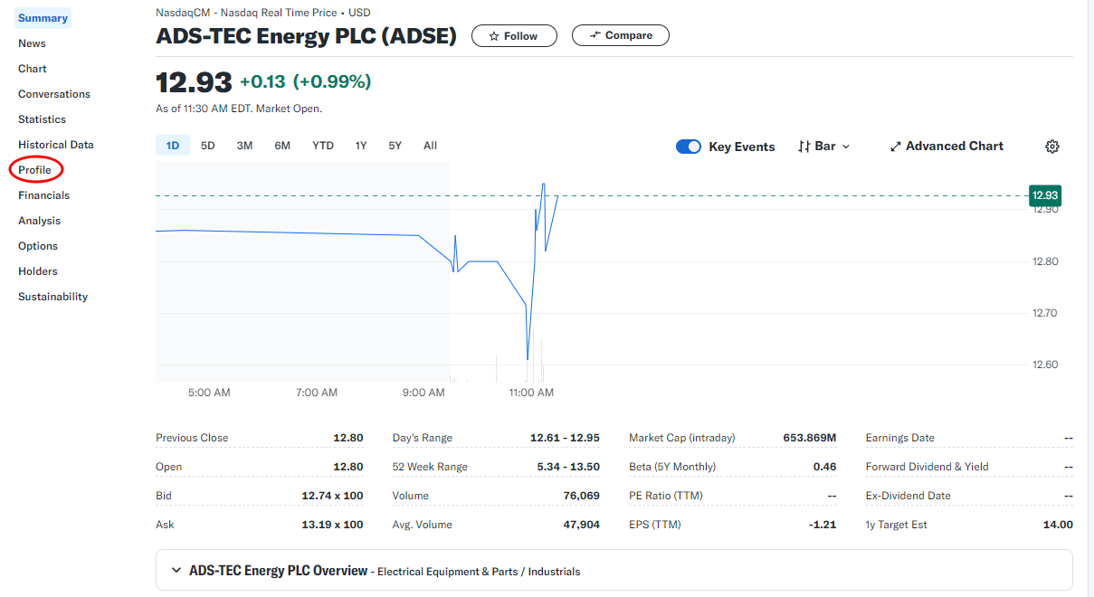Open the Advanced Chart view
The height and width of the screenshot is (597, 1094).
click(x=947, y=146)
